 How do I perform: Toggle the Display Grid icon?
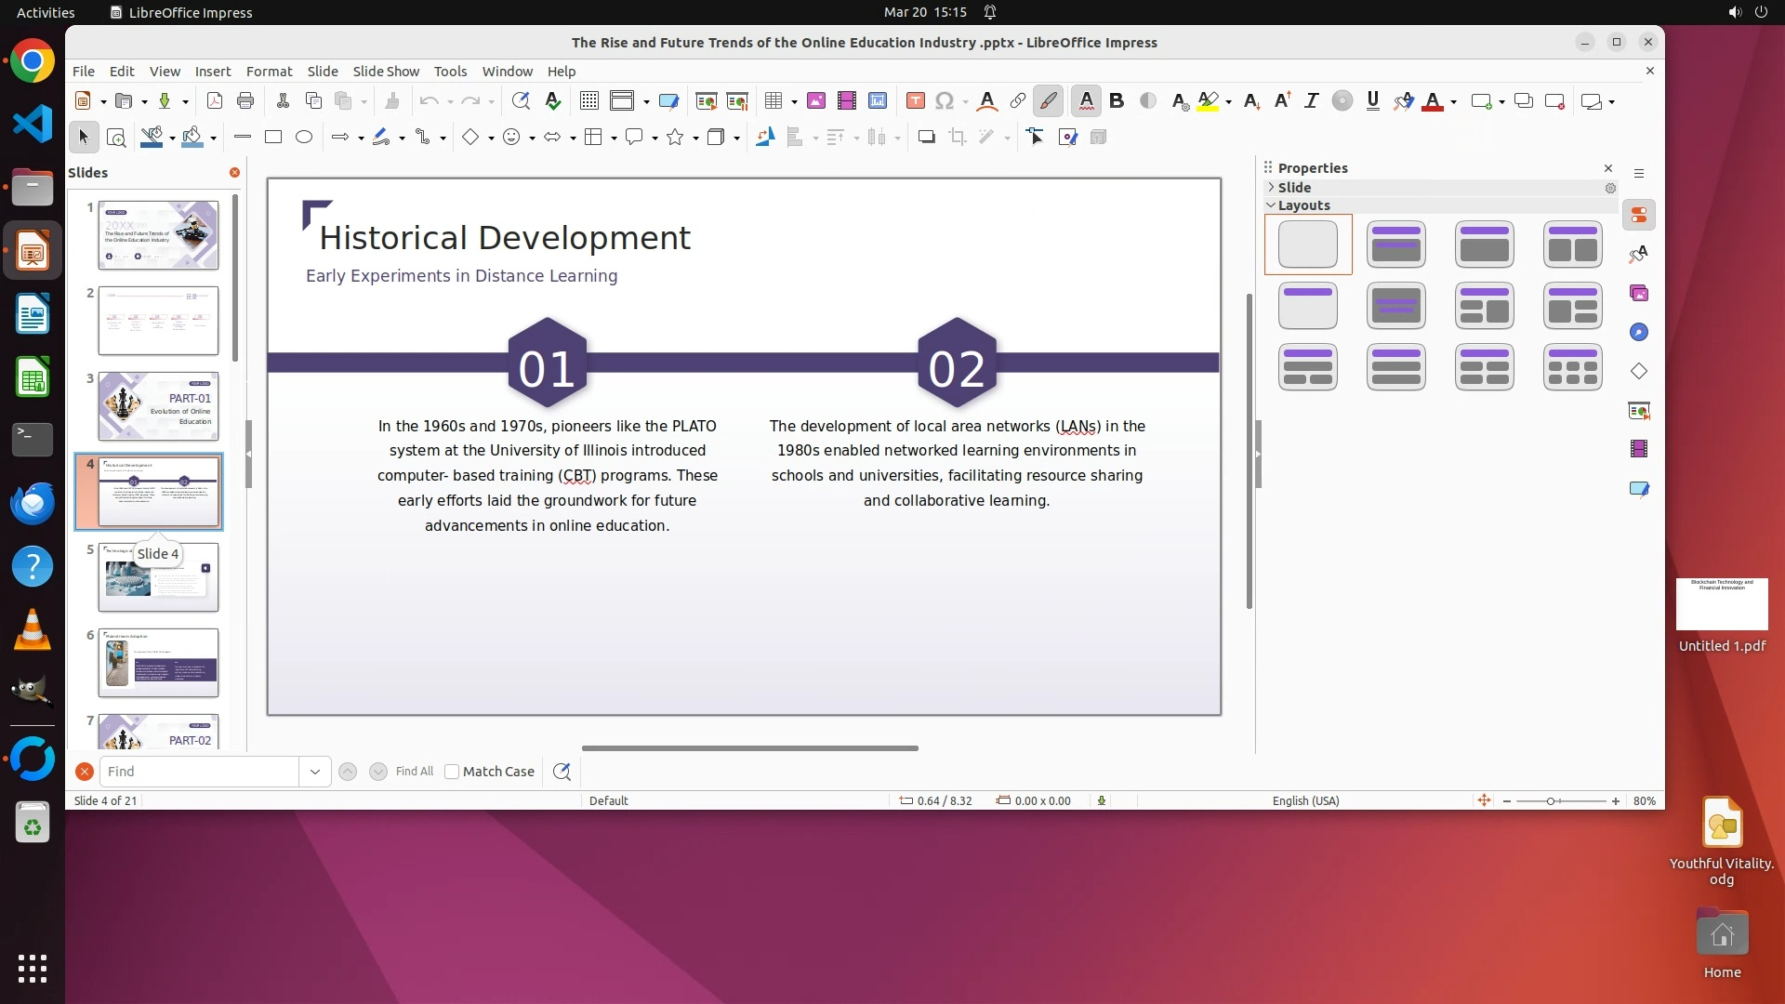tap(588, 101)
